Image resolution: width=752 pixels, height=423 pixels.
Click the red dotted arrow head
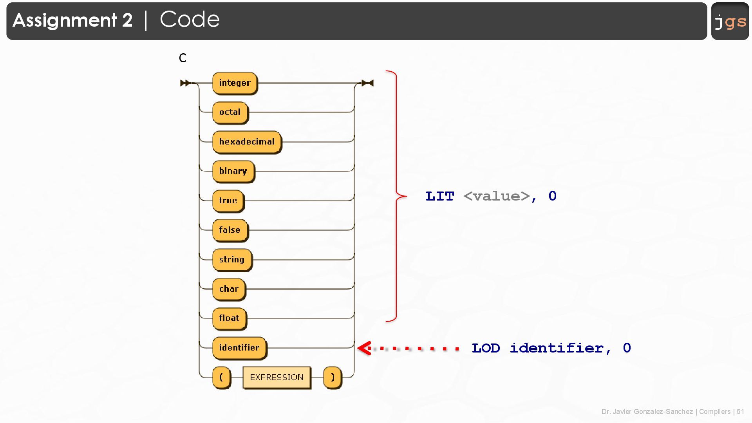[x=364, y=348]
